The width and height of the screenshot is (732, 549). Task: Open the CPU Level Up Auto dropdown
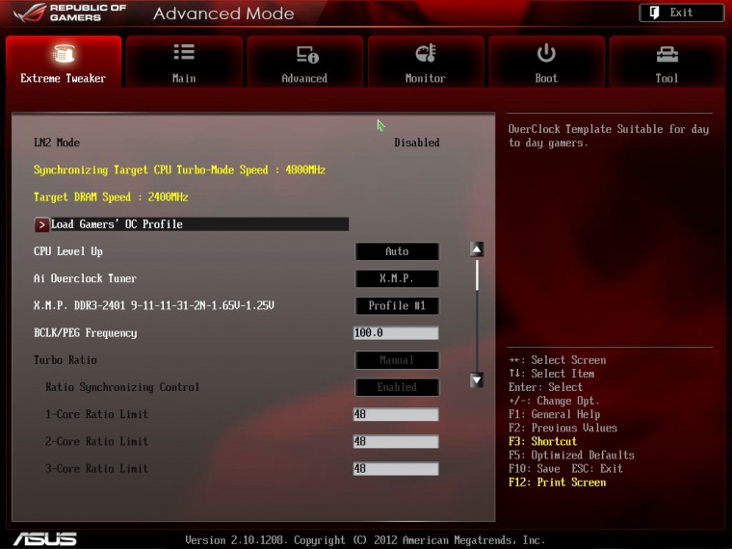[397, 251]
